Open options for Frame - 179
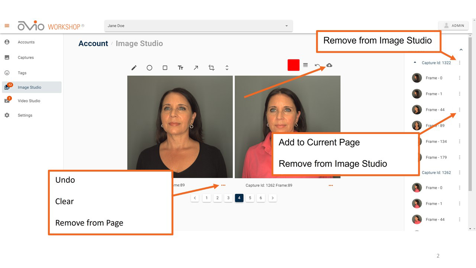Screen dimensions: 476x268 click(460, 157)
